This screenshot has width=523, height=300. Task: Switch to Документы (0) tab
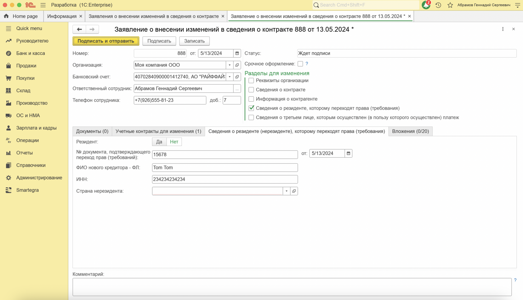tap(92, 131)
